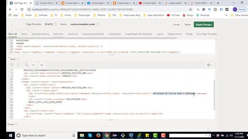Open the Infinity bookmark folder

66,15
